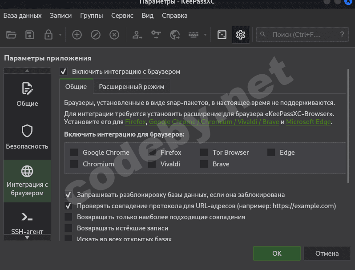Viewport: 355px width, 270px height.
Task: Click the Отмена cancel button
Action: [327, 253]
